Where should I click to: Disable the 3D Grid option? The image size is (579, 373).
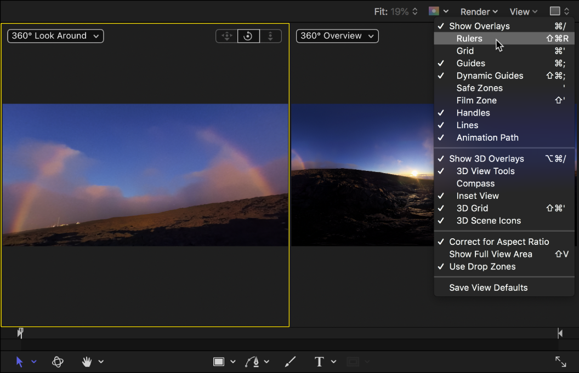[x=472, y=208]
